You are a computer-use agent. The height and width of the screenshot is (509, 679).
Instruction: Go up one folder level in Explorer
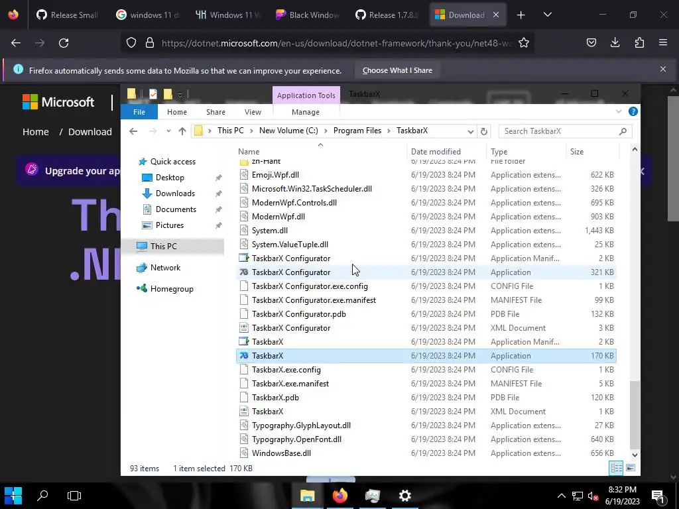182,131
